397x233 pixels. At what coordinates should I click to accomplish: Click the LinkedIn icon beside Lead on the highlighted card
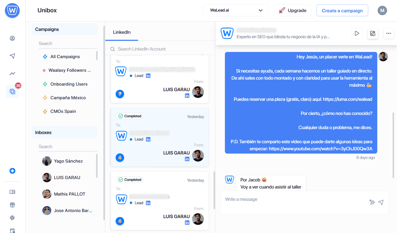click(x=148, y=139)
